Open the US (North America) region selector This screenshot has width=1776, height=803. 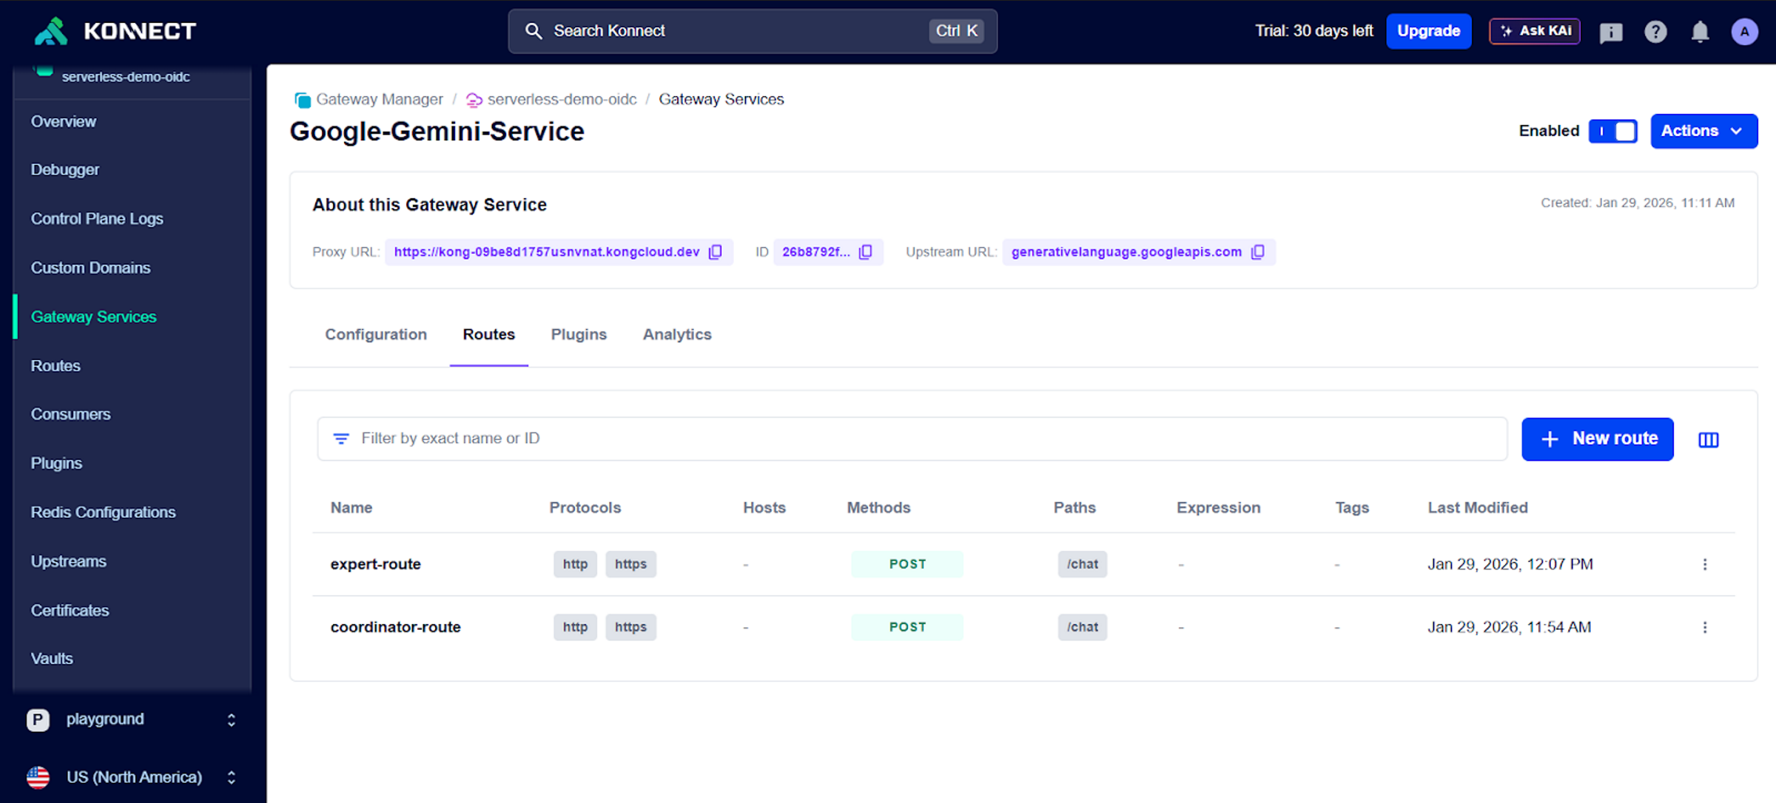point(132,777)
